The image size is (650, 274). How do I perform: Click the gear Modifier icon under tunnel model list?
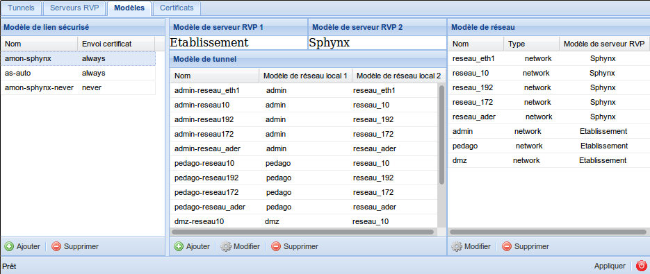click(x=225, y=246)
